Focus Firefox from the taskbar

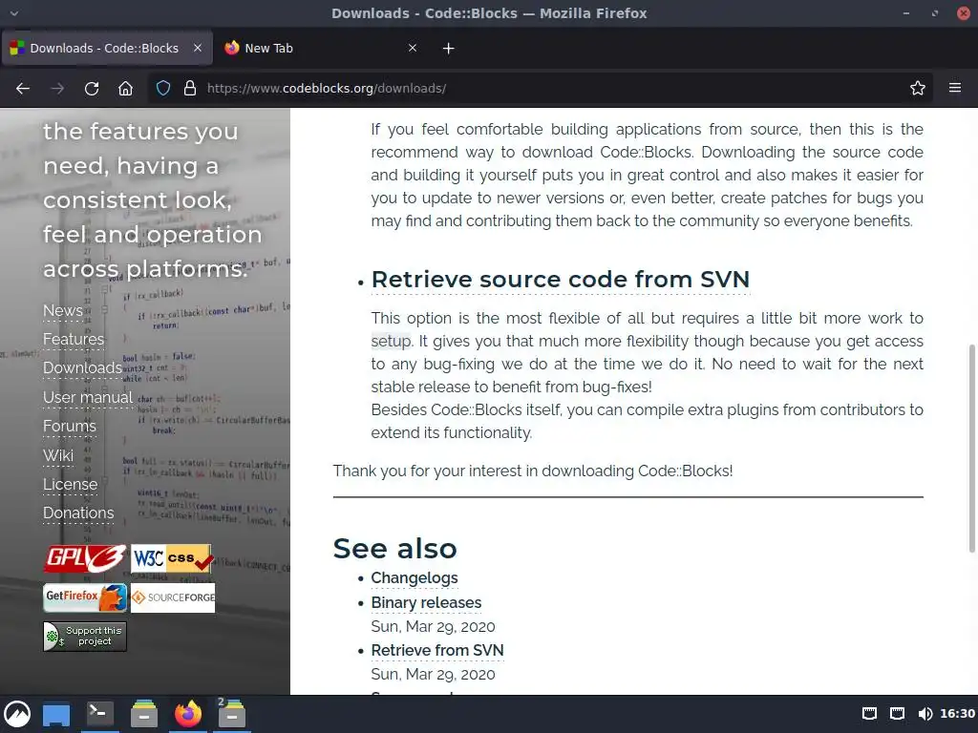click(x=188, y=714)
